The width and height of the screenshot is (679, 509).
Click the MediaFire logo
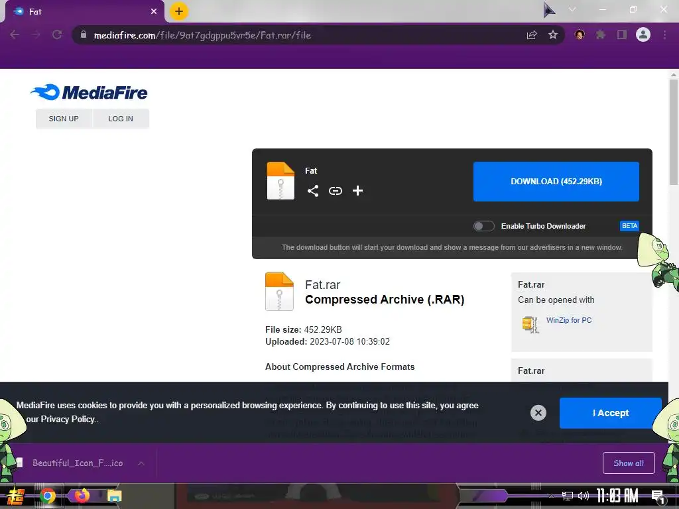pyautogui.click(x=89, y=91)
